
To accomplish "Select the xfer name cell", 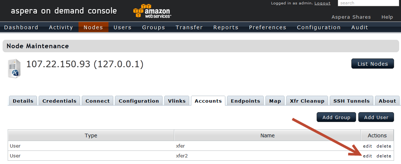I will [267, 146].
